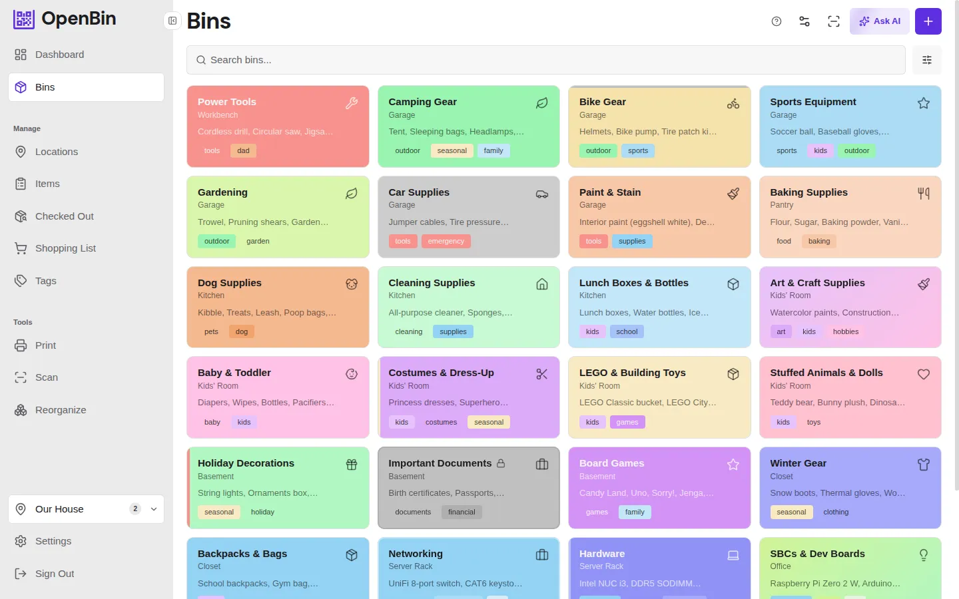Click the wrench icon on the Power Tools bin

[x=352, y=103]
